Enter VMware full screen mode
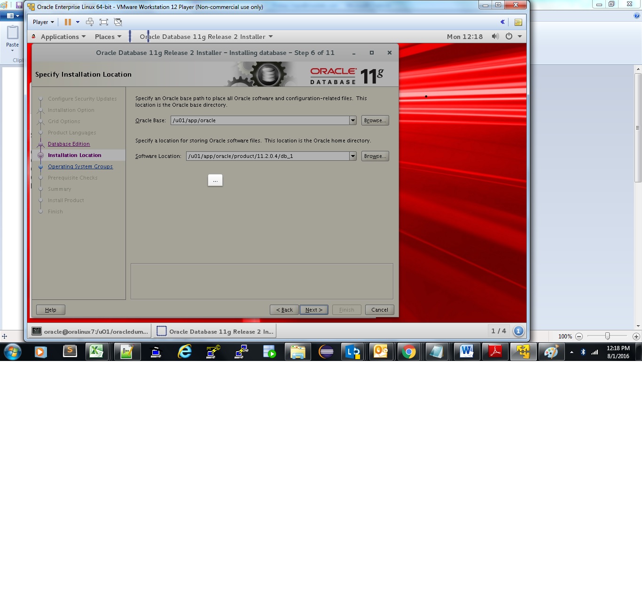Viewport: 642px width, 596px height. (x=104, y=22)
